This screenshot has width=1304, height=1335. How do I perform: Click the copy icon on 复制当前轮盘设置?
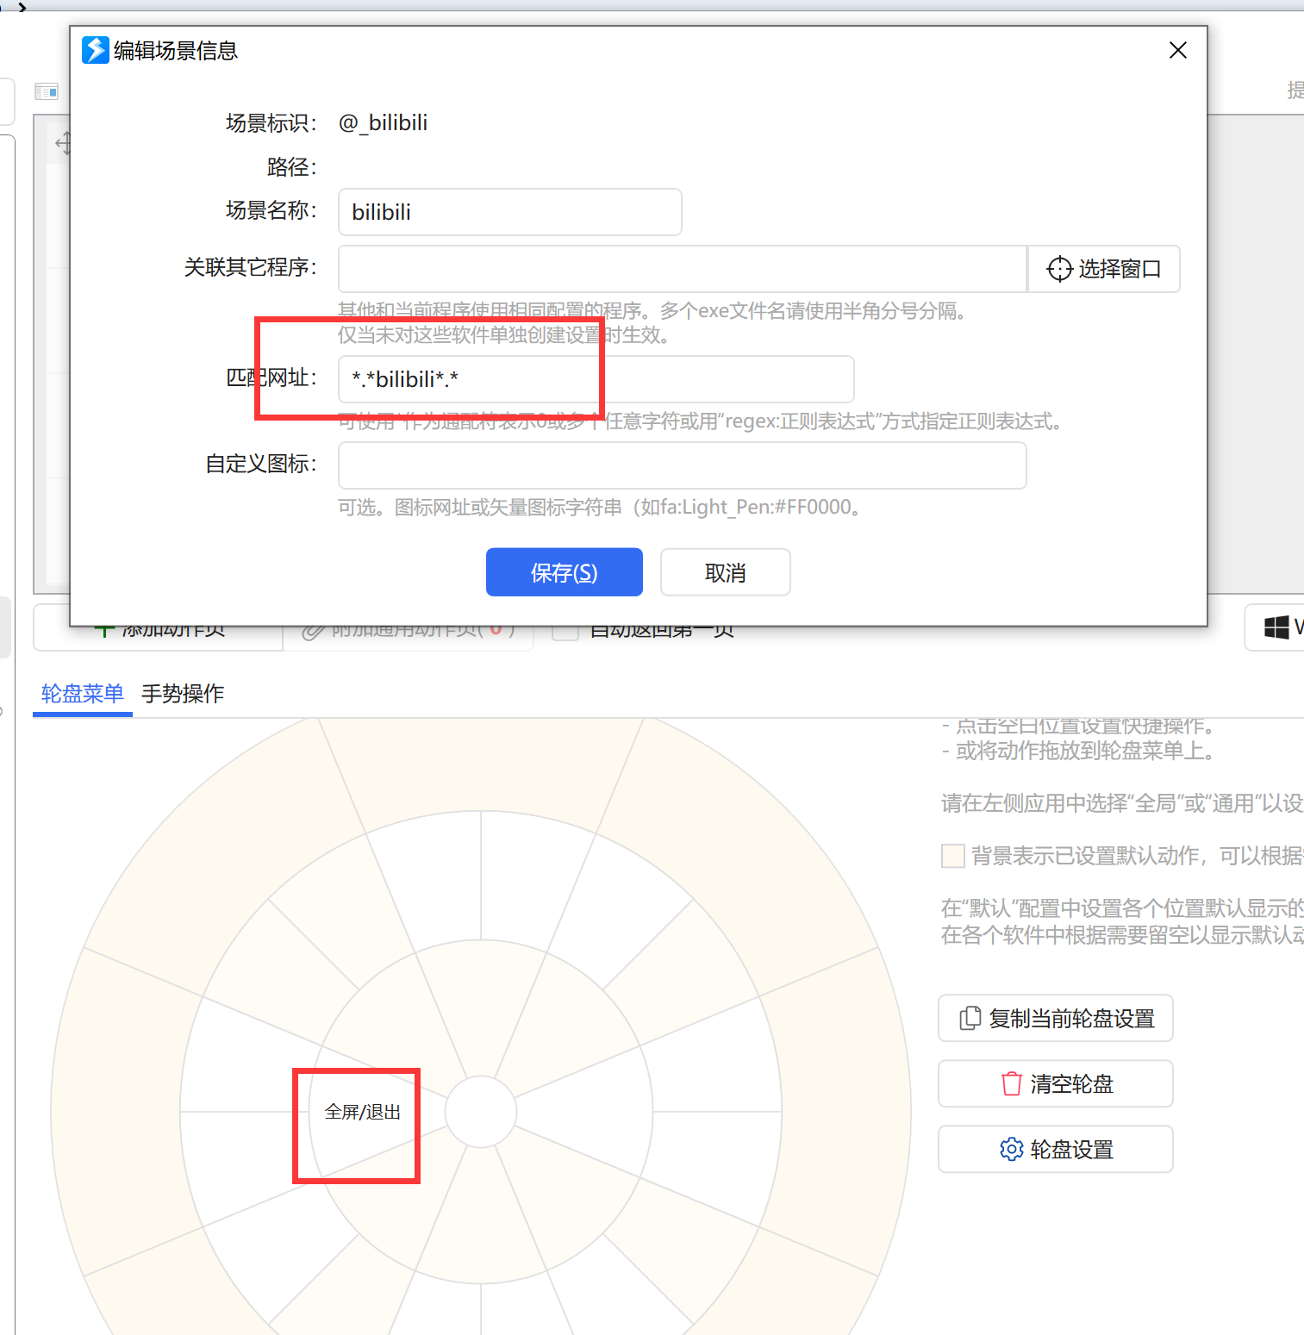(x=970, y=1019)
